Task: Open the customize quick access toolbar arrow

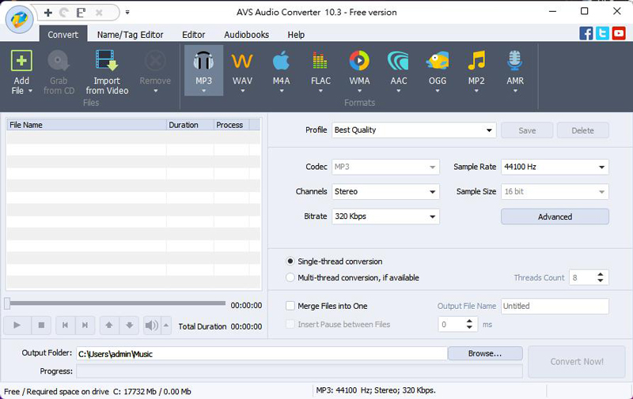Action: 127,13
